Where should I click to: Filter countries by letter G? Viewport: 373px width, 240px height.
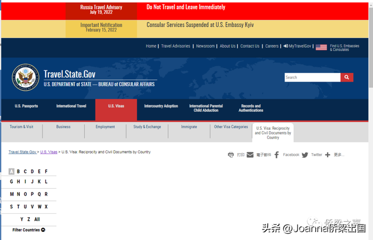click(x=12, y=182)
